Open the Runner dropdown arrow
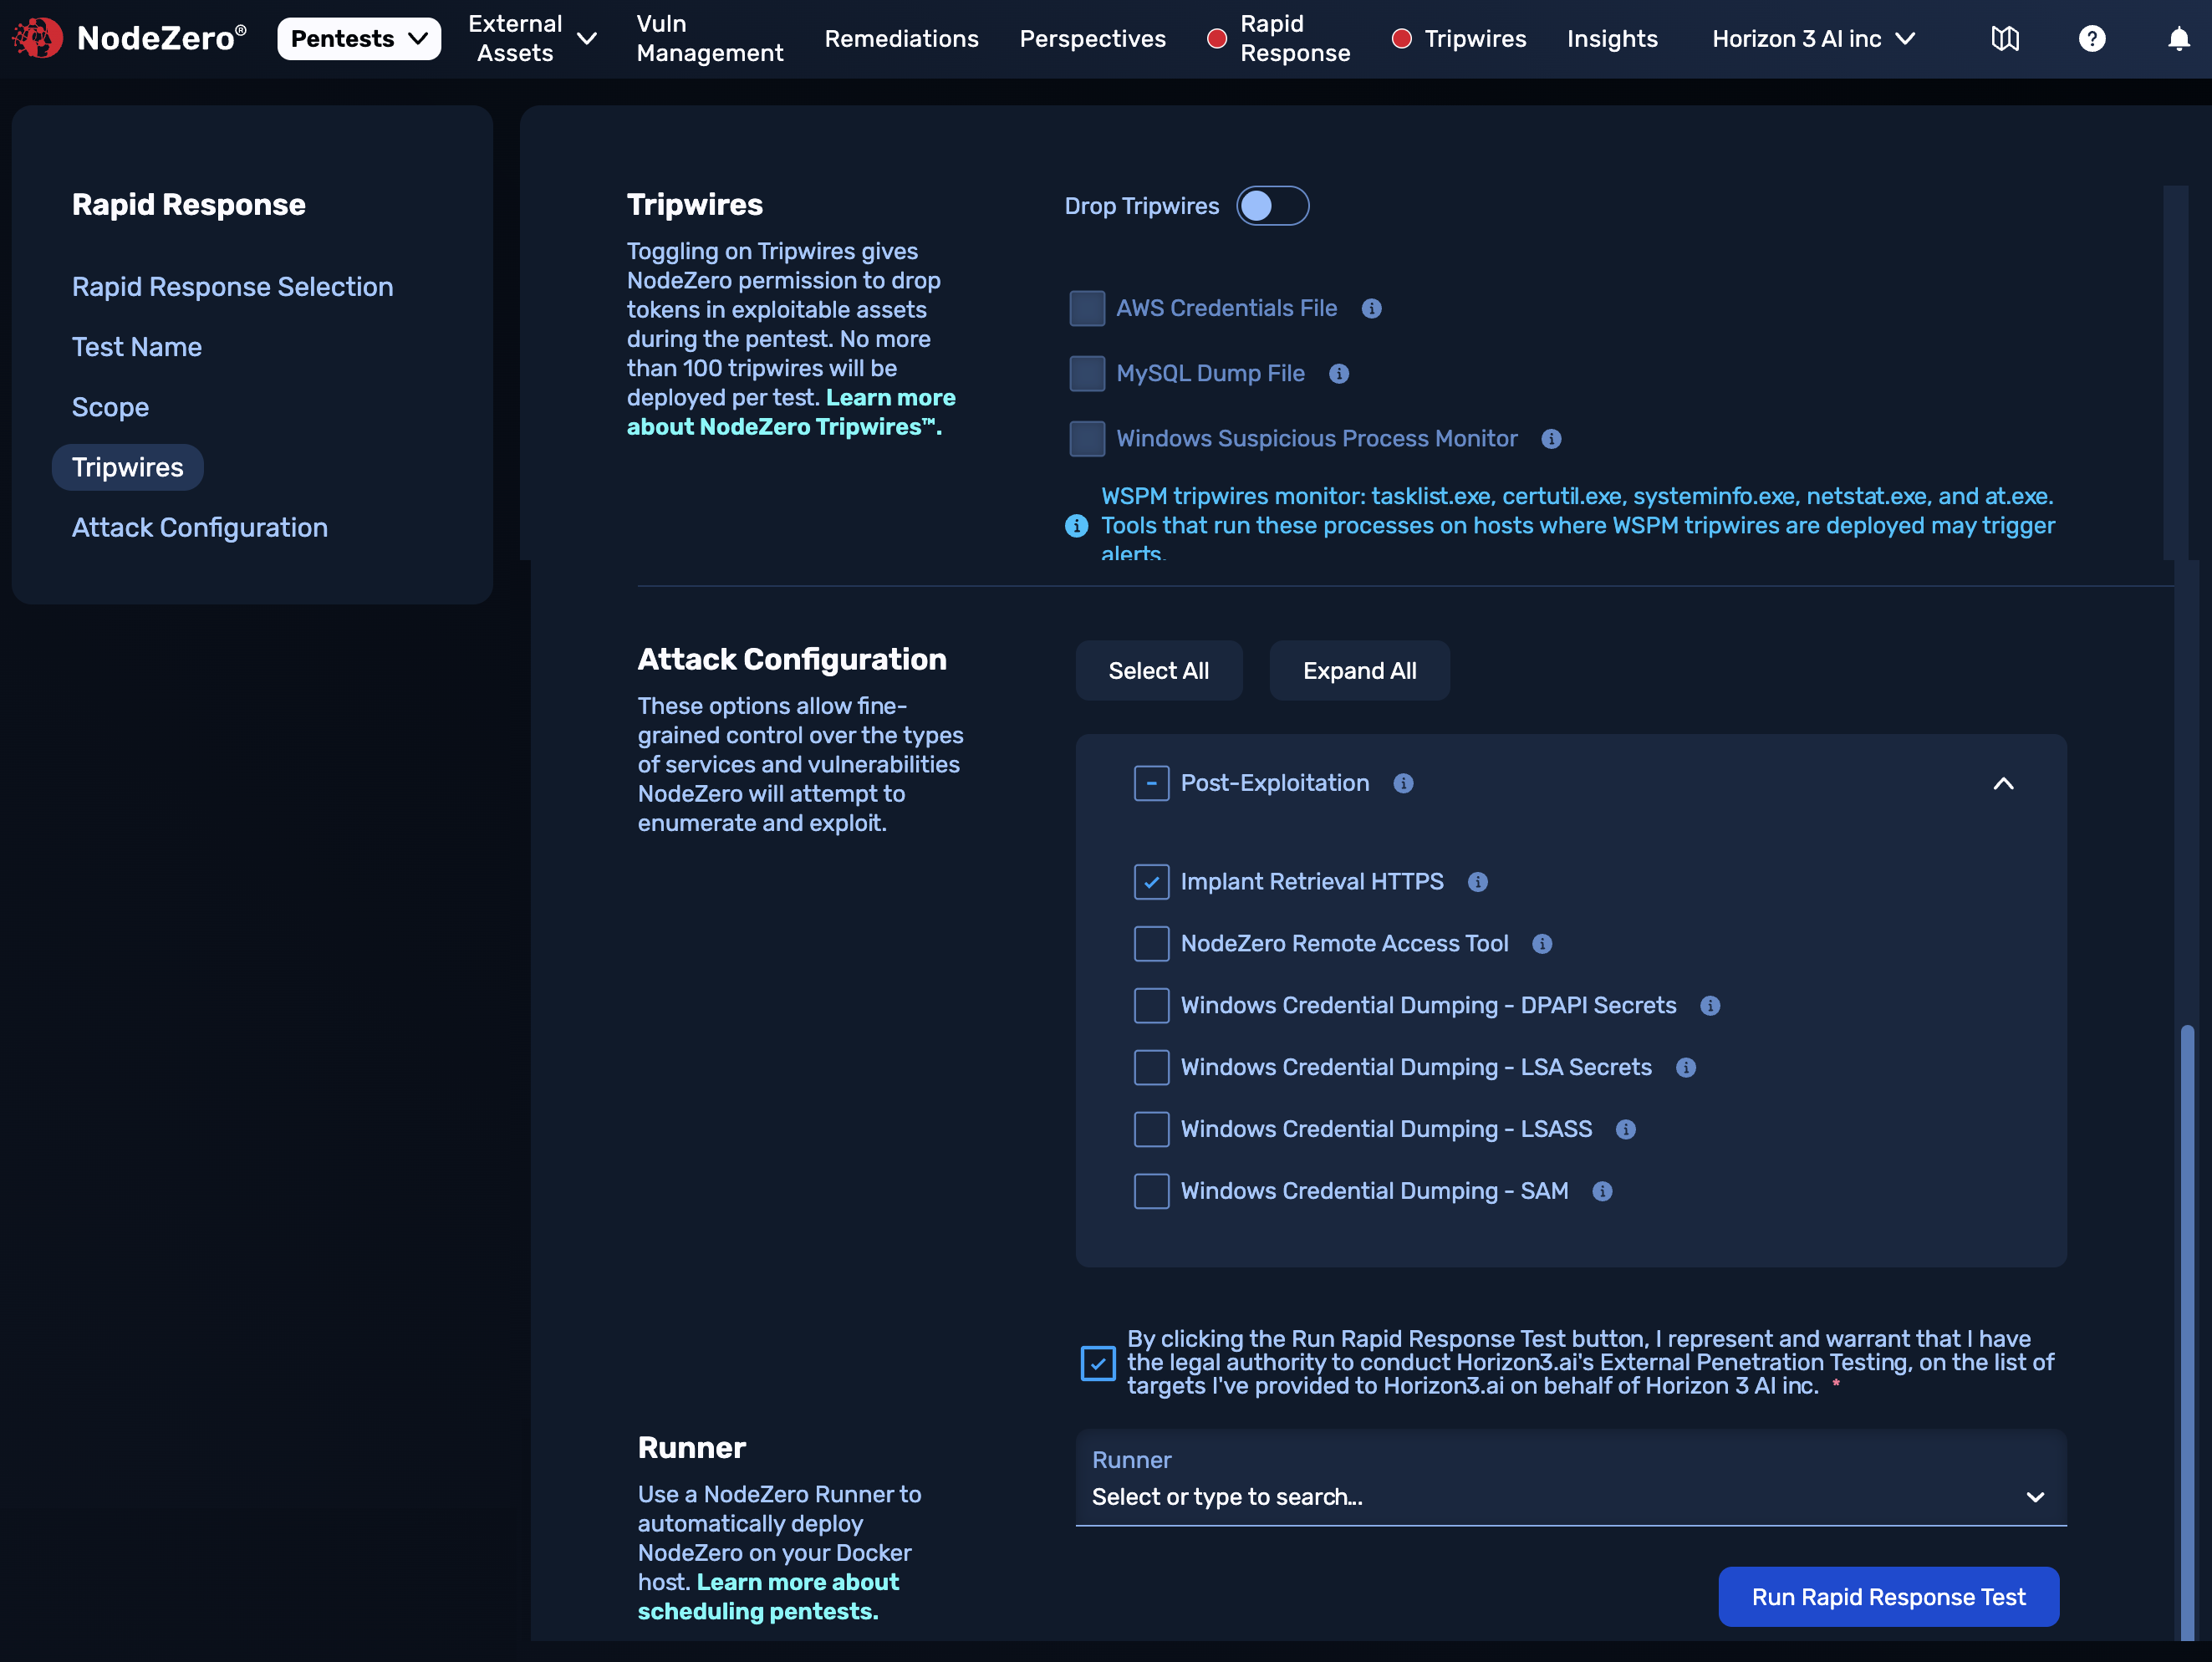Image resolution: width=2212 pixels, height=1662 pixels. point(2034,1498)
